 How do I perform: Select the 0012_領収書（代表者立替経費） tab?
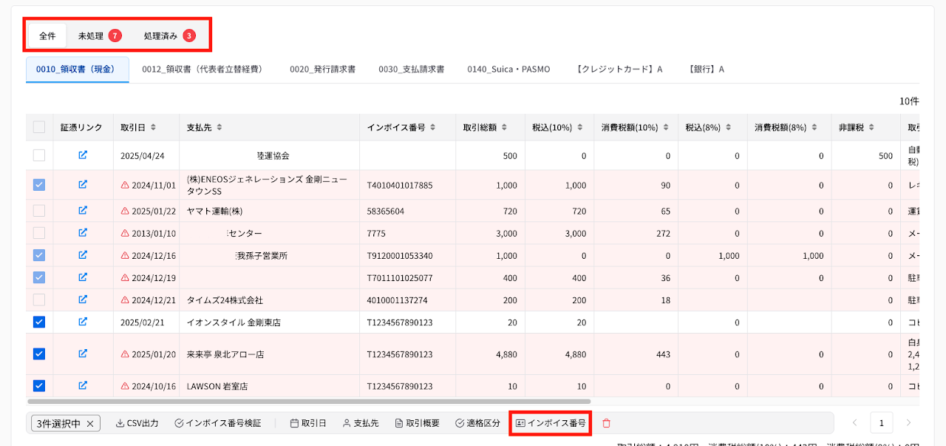(x=202, y=70)
